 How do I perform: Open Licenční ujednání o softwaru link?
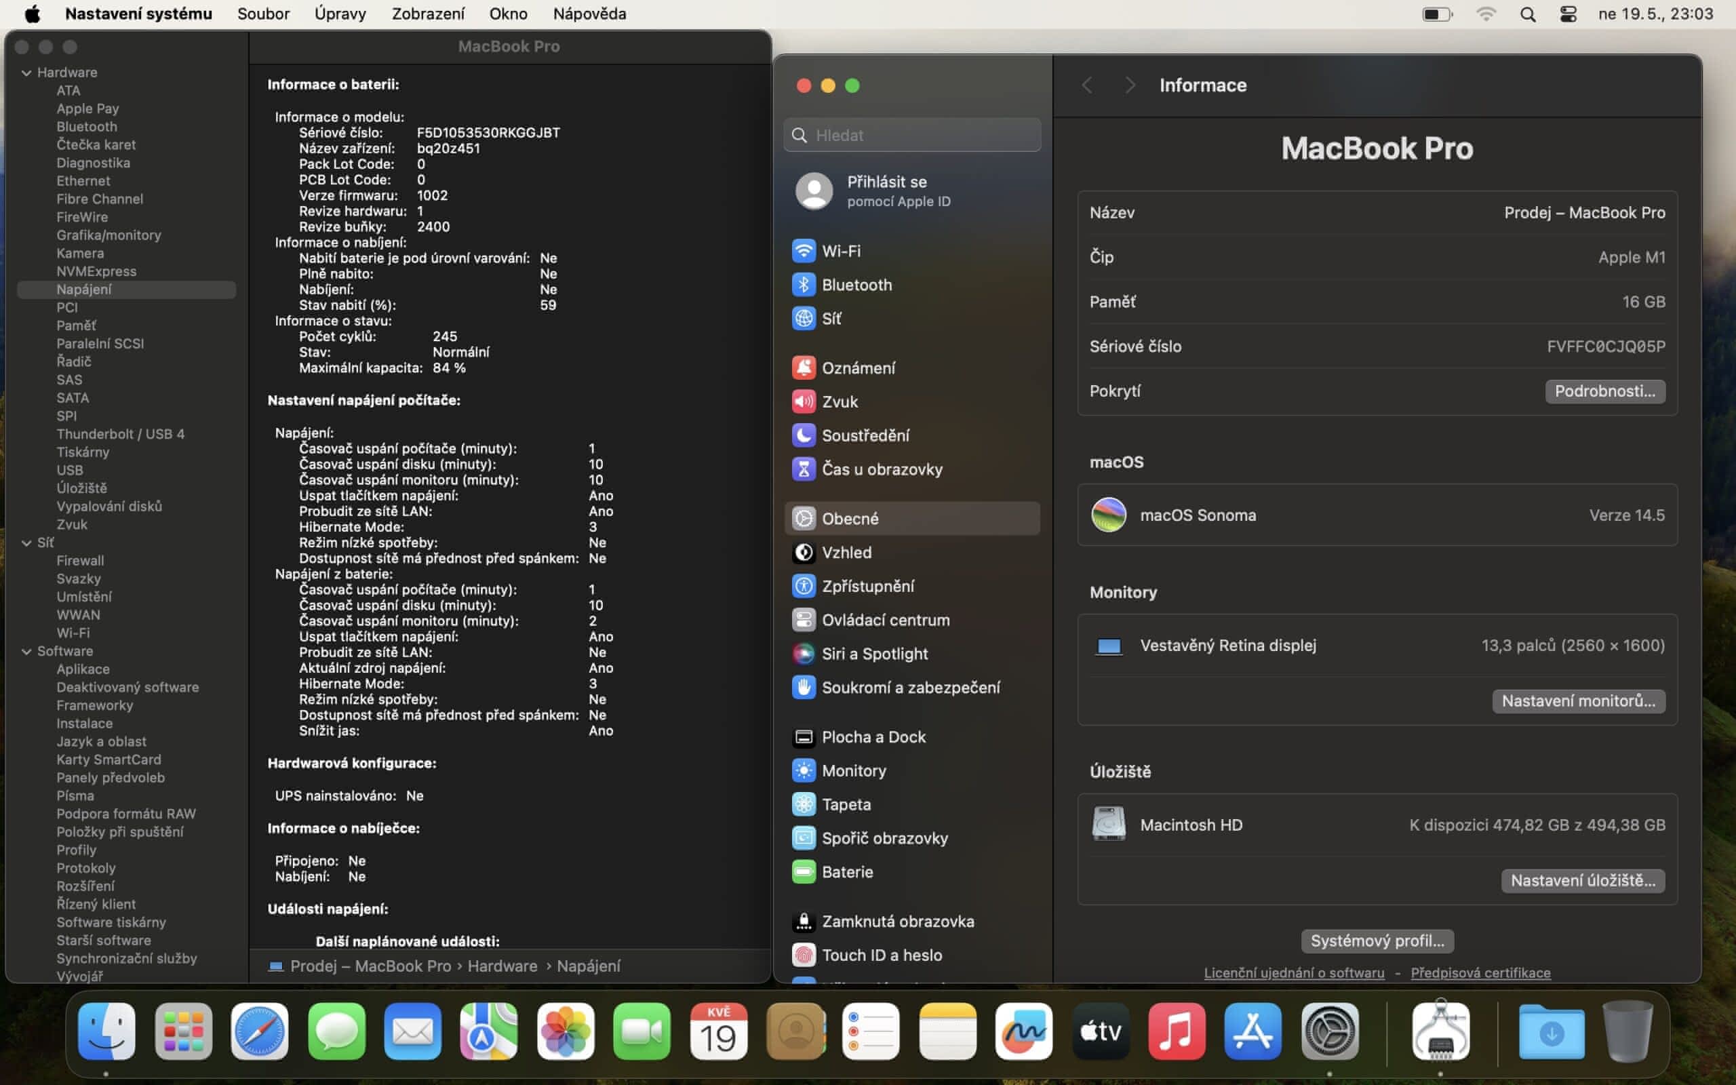coord(1293,973)
